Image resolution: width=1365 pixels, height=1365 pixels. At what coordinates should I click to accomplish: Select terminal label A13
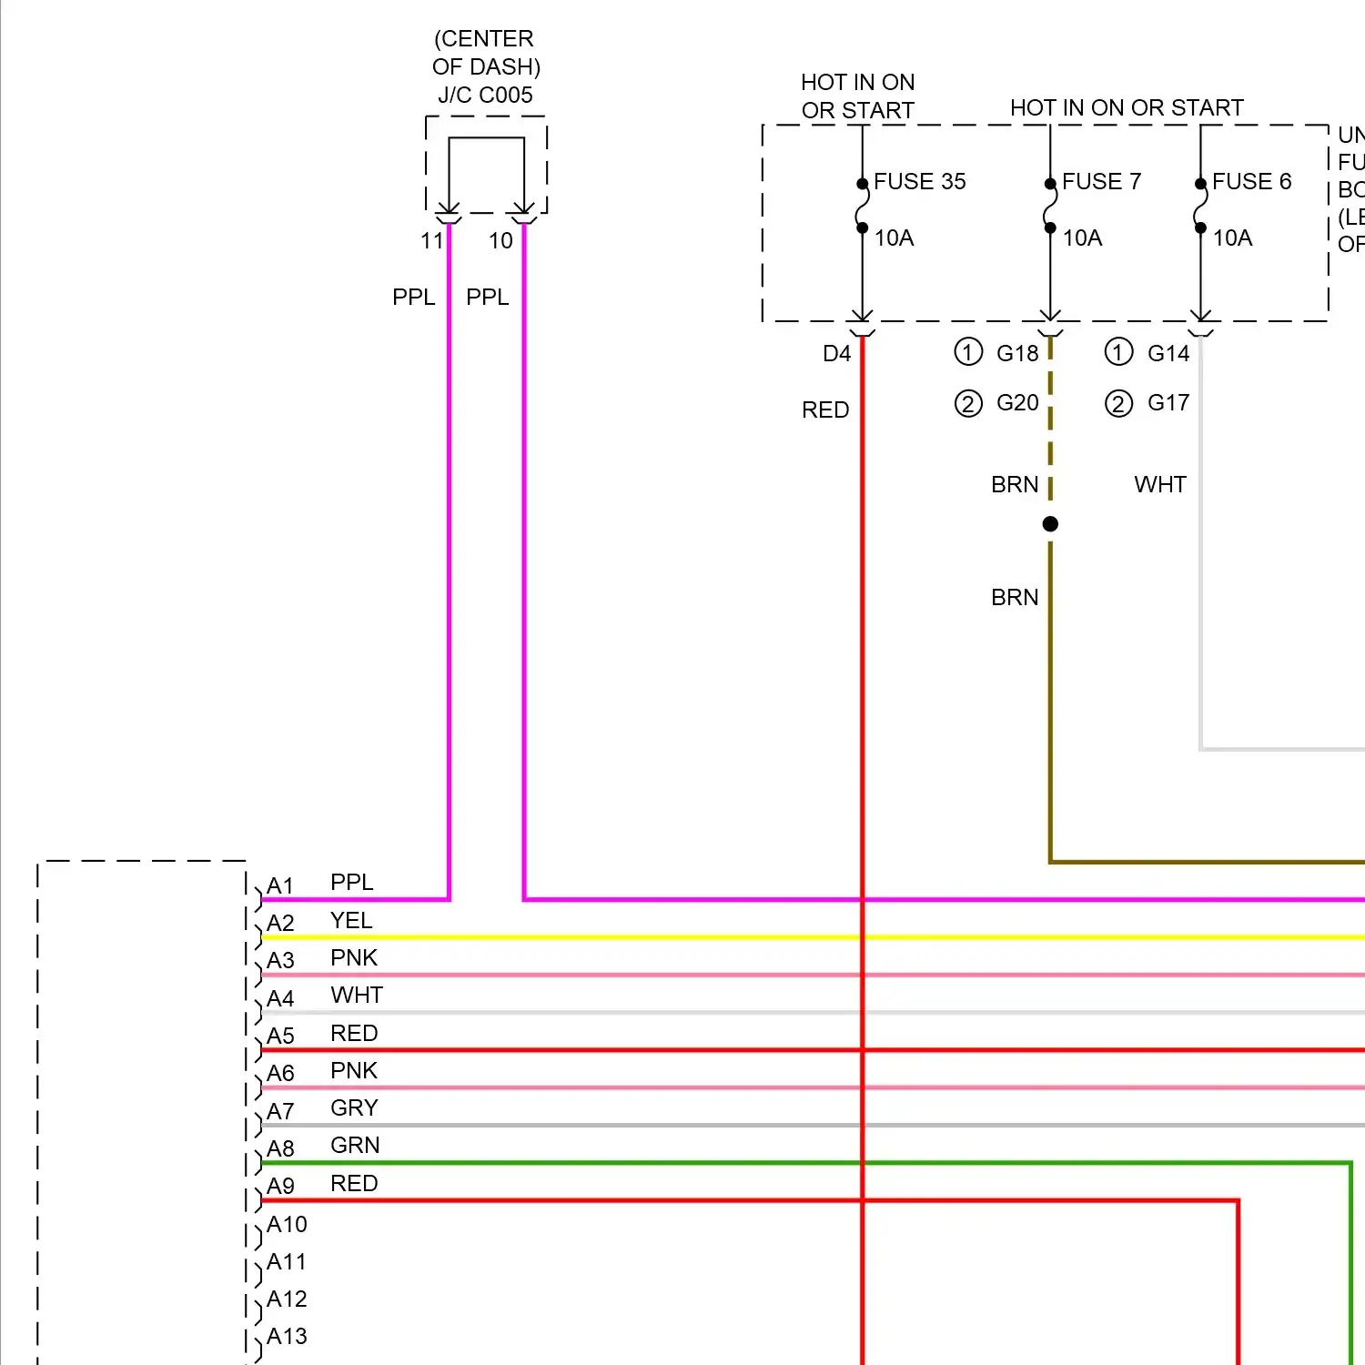click(x=287, y=1337)
